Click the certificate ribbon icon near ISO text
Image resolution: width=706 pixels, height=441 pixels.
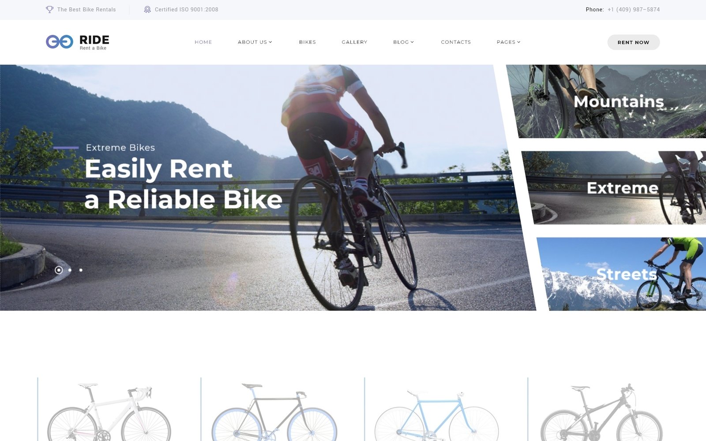[147, 9]
